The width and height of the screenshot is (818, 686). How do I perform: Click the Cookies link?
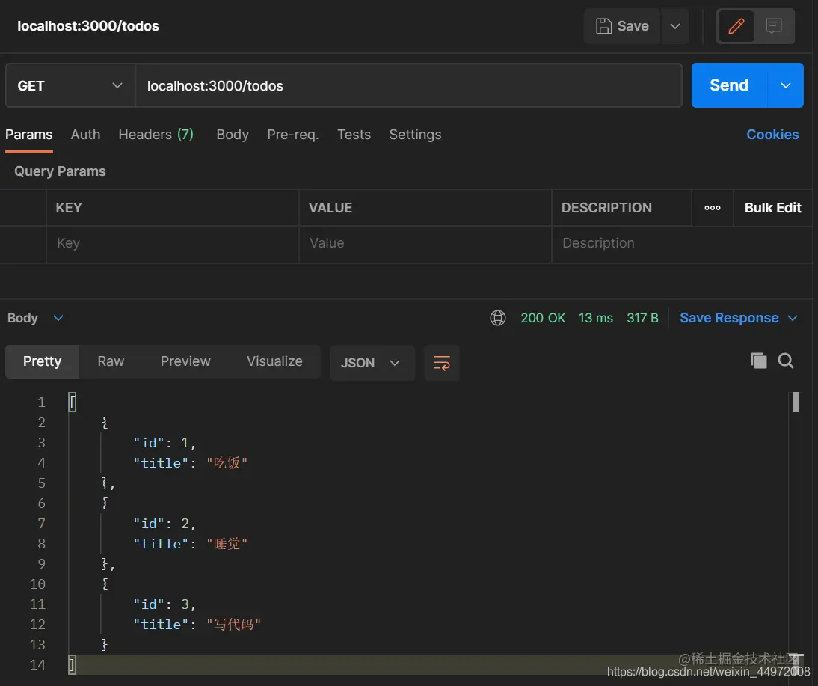(772, 135)
